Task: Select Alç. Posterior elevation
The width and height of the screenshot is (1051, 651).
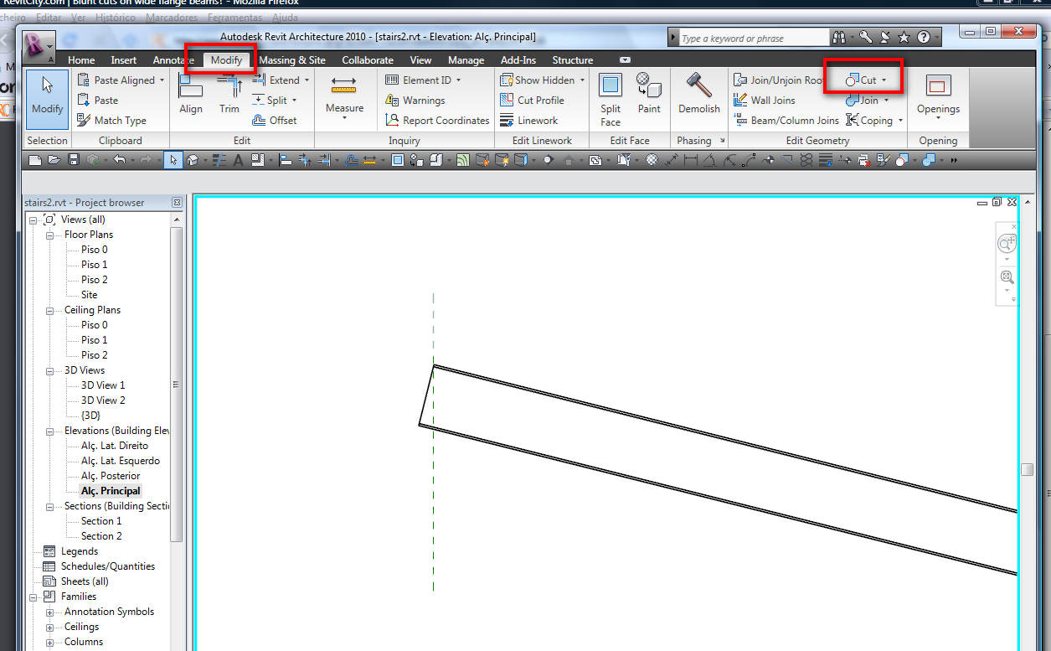Action: (111, 476)
